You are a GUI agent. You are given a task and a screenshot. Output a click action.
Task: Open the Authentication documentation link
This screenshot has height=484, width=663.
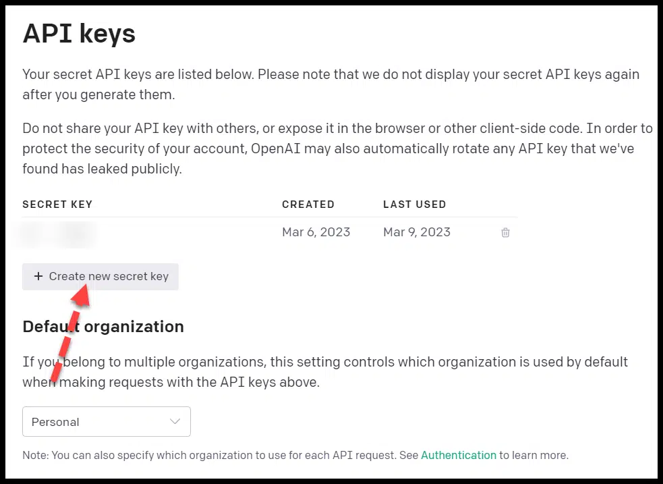pyautogui.click(x=459, y=455)
